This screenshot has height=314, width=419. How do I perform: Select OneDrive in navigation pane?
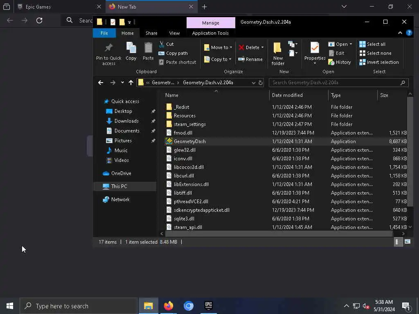(x=121, y=173)
